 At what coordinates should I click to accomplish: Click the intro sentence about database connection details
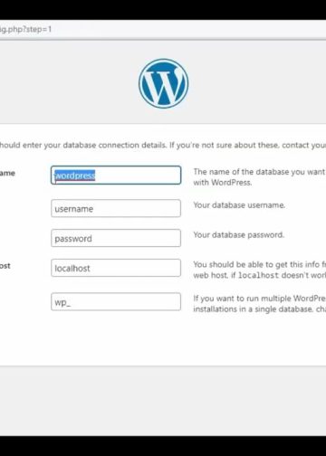click(x=163, y=145)
